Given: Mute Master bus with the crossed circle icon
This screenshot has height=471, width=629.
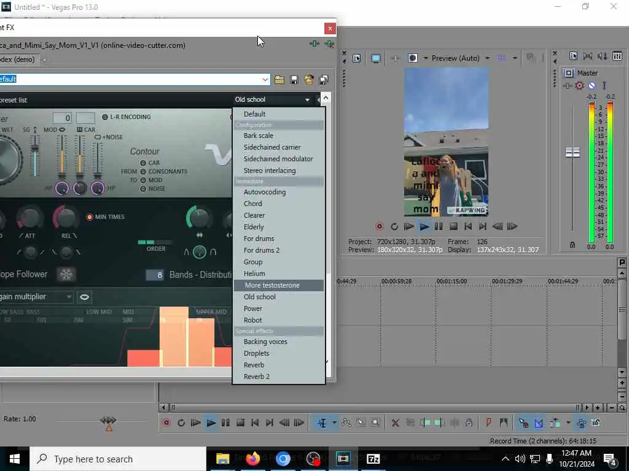Looking at the screenshot, I should click(592, 85).
